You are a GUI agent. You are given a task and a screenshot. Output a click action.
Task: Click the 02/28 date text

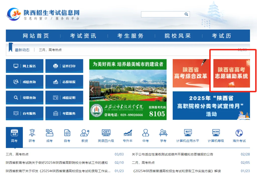click(245, 154)
